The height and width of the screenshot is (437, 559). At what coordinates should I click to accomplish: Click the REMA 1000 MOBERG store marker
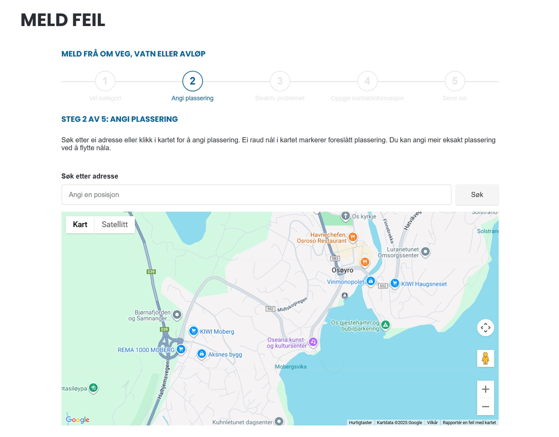tap(181, 349)
